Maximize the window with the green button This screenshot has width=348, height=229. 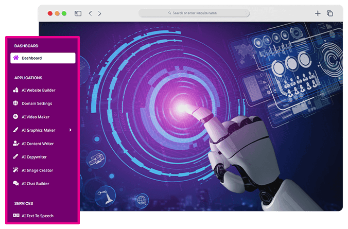coord(64,13)
